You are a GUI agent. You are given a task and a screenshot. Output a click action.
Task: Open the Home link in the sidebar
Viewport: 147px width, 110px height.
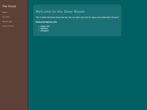click(x=5, y=12)
